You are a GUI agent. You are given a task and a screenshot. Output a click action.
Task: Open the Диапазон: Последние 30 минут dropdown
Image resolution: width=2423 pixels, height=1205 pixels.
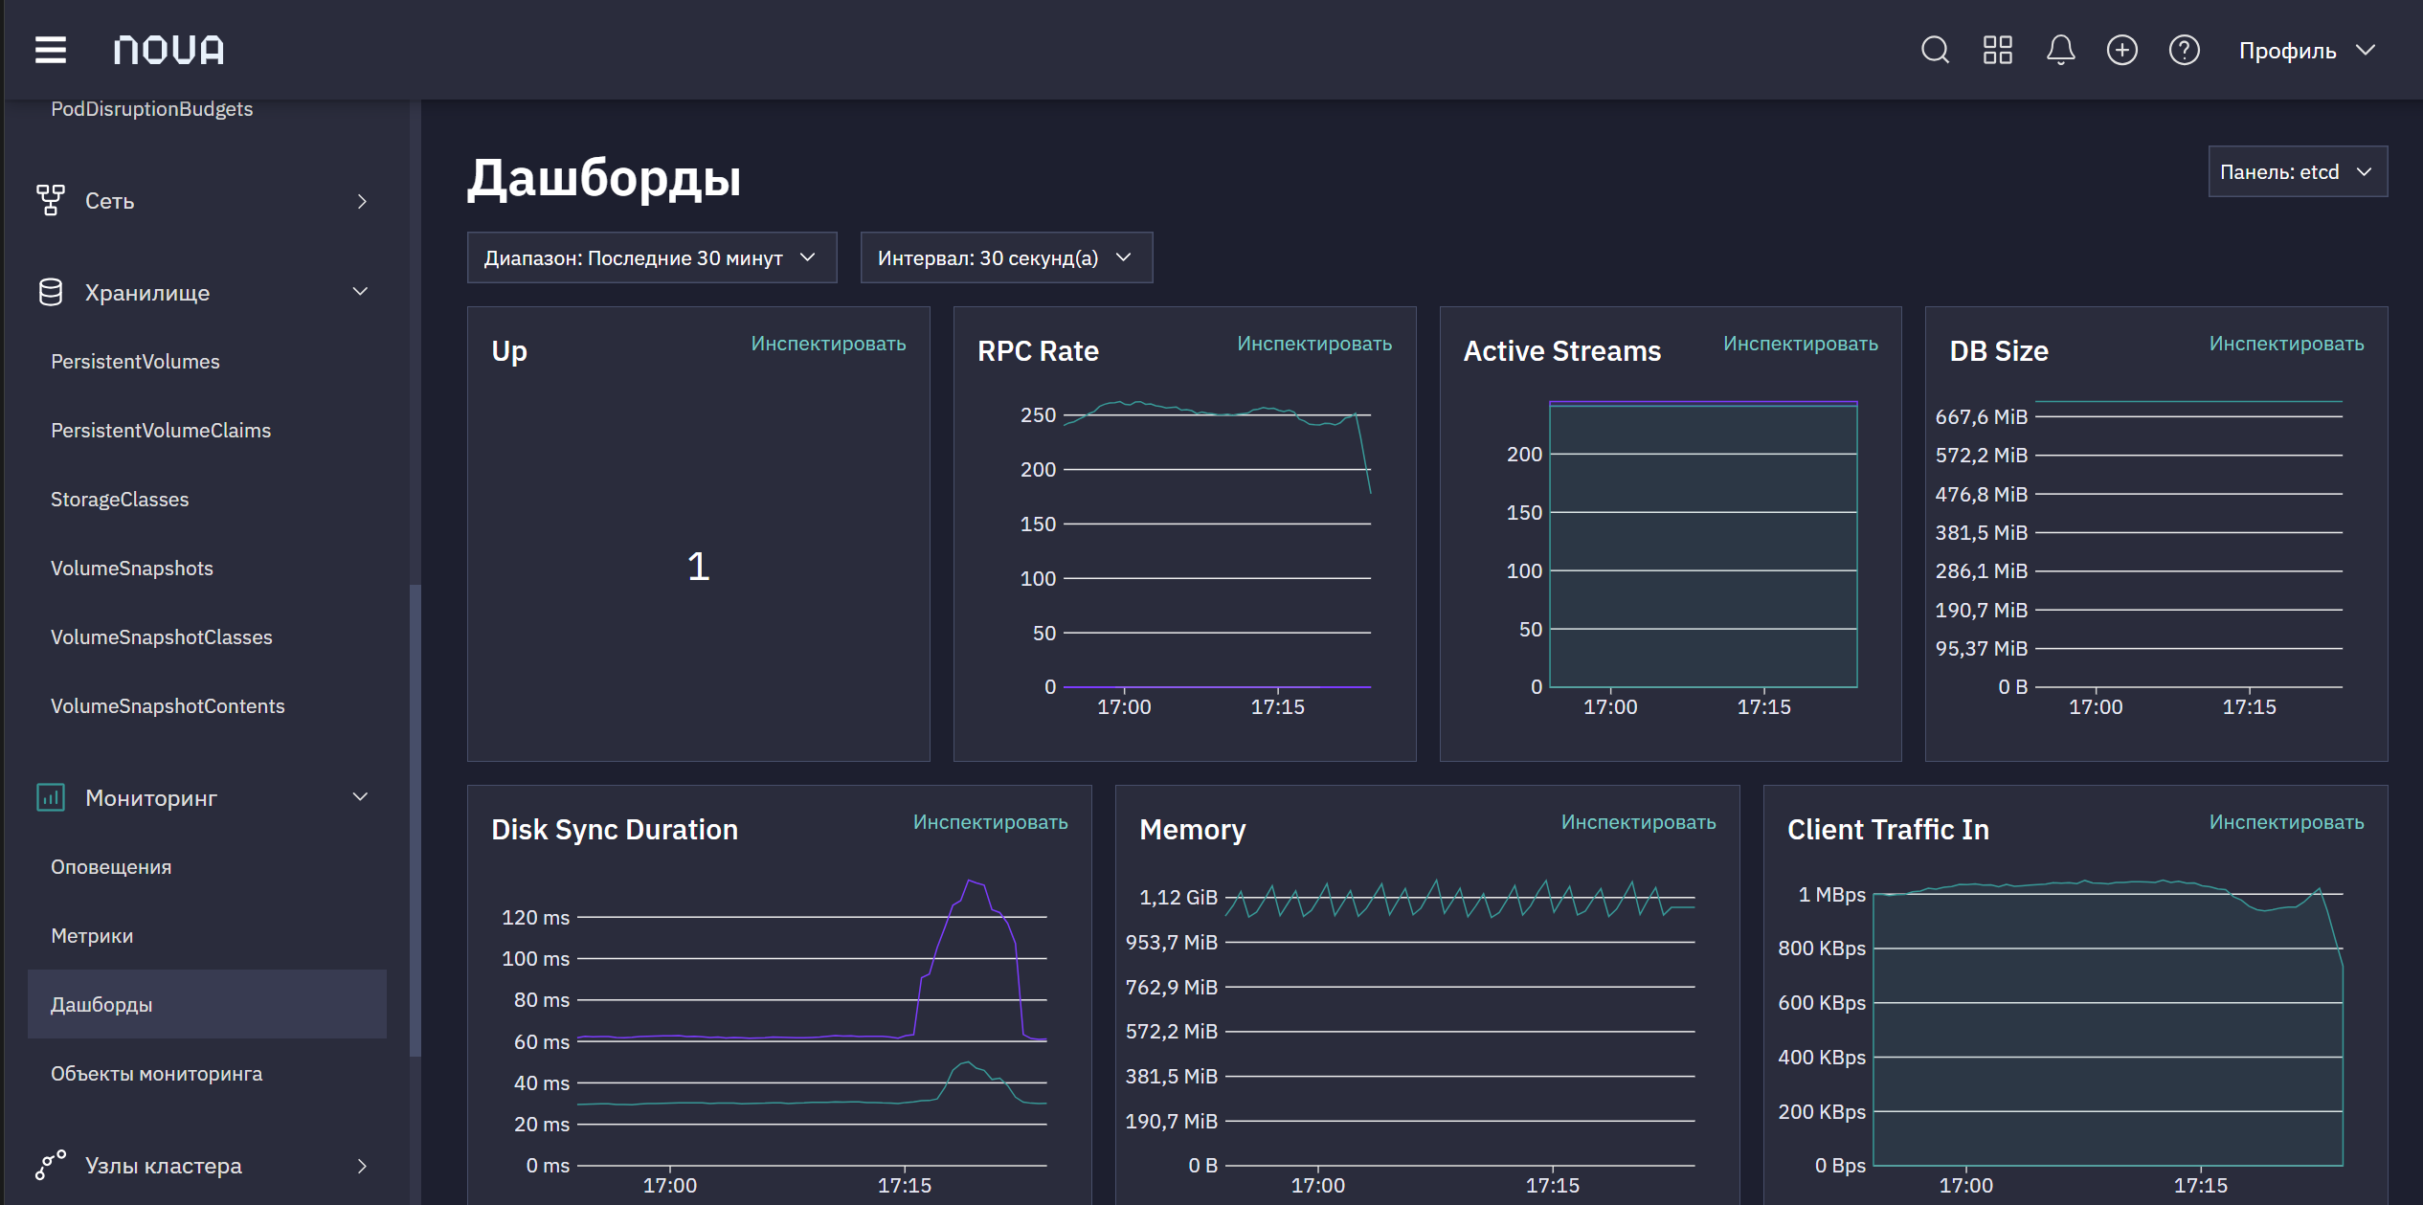(x=652, y=257)
